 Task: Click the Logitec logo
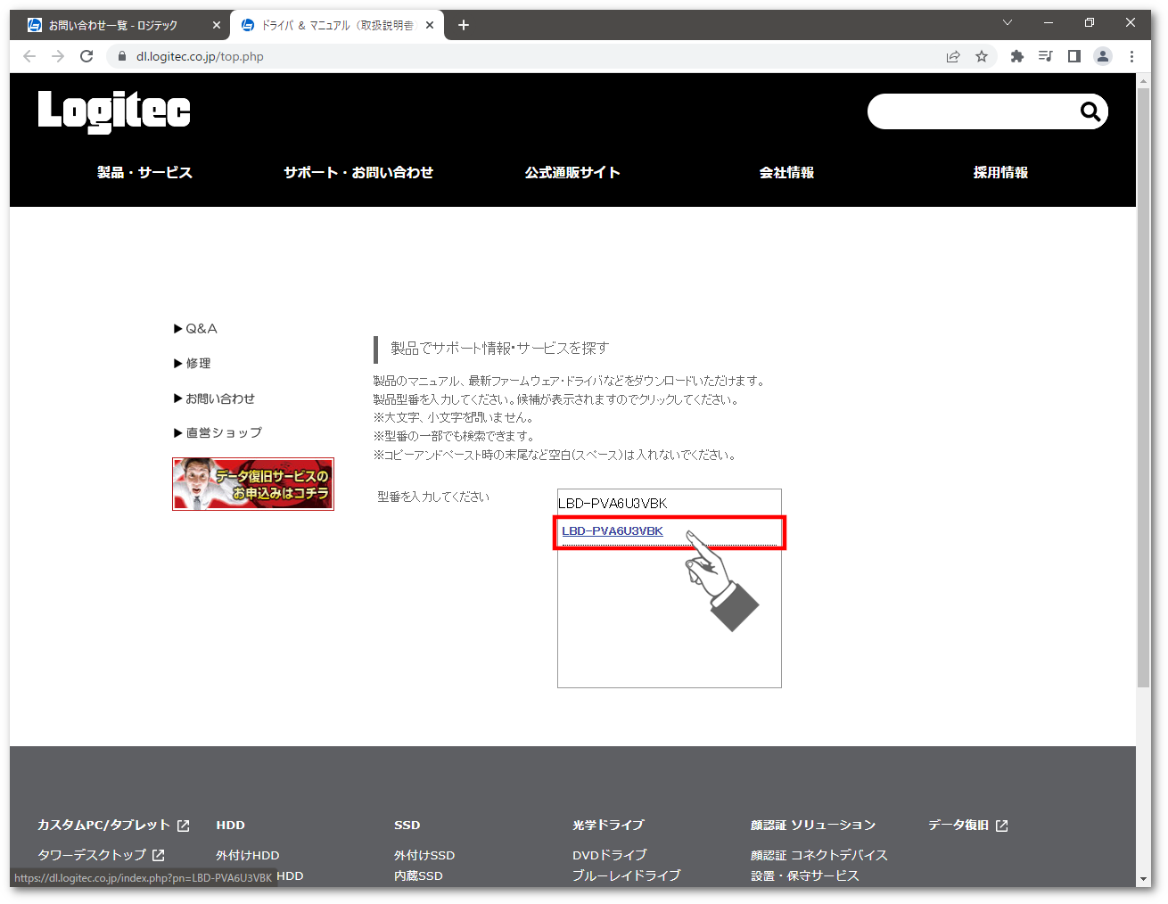[x=114, y=111]
